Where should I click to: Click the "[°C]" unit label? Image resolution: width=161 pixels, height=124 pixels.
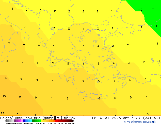click(58, 118)
